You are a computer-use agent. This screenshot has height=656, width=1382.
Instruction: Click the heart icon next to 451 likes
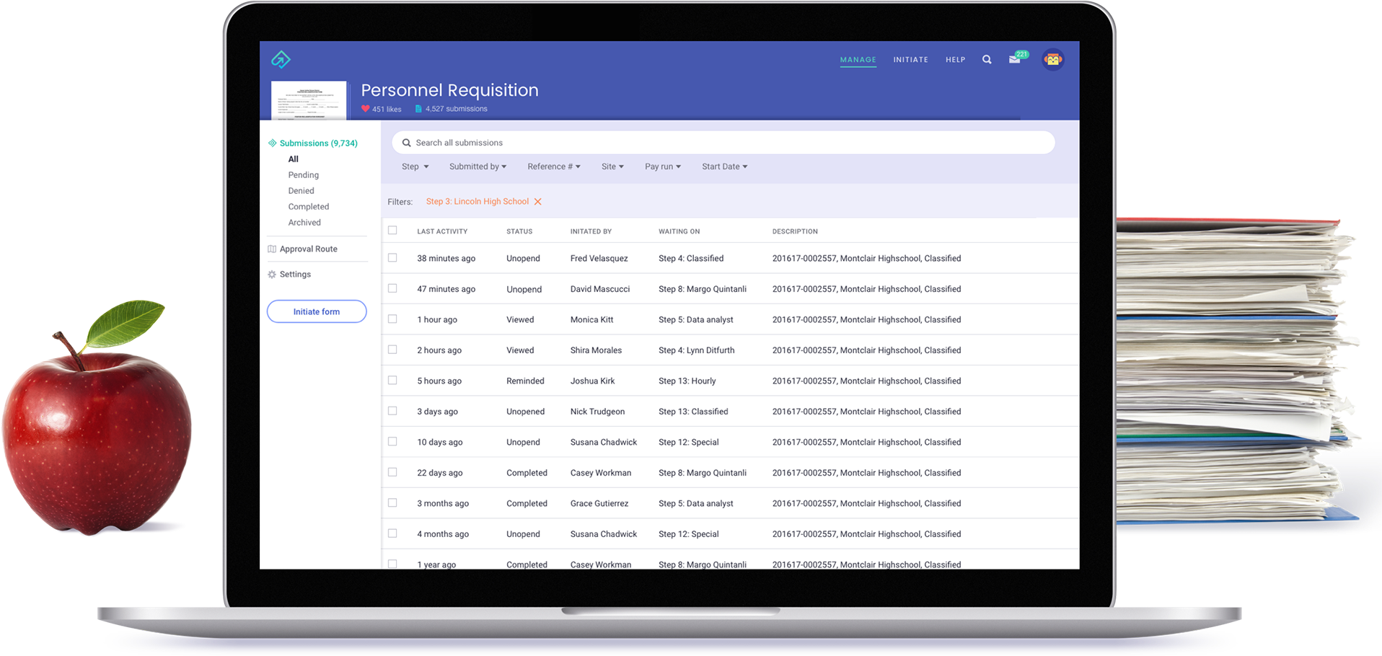pyautogui.click(x=365, y=108)
